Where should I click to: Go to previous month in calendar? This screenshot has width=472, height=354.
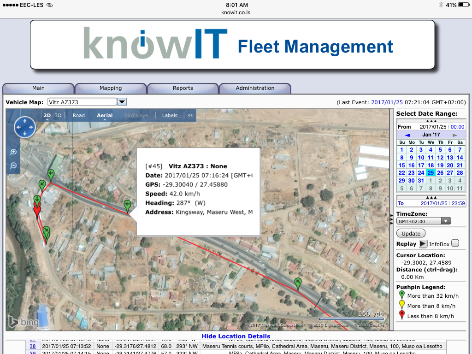point(407,135)
